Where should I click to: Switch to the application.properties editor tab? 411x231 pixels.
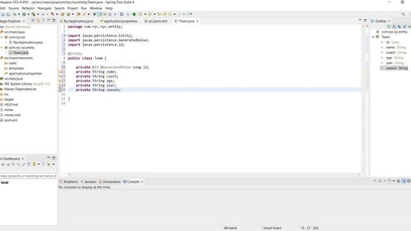(118, 21)
